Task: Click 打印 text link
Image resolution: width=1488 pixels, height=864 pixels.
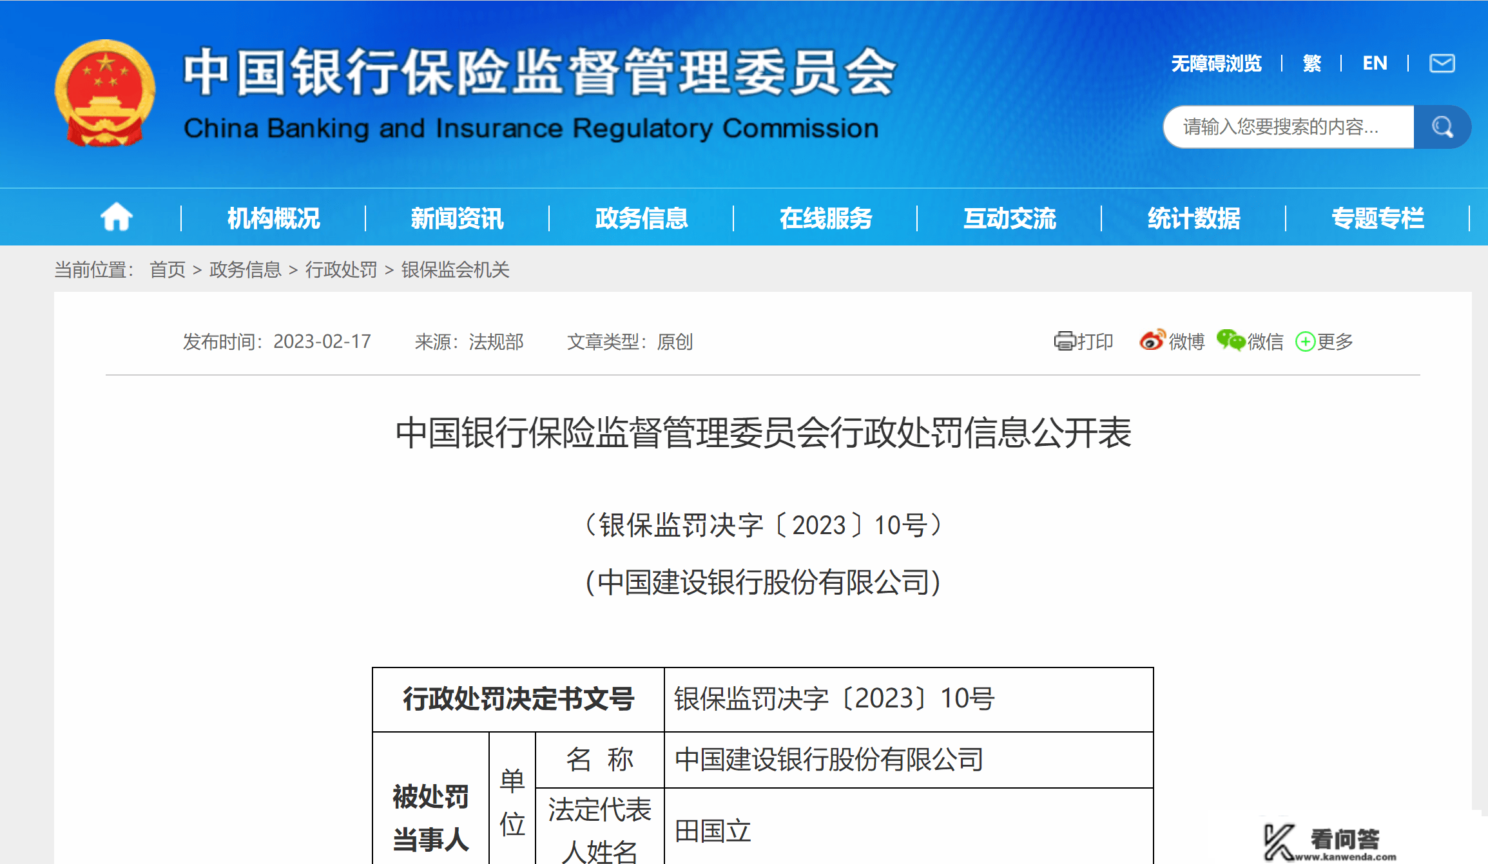Action: (x=1095, y=341)
